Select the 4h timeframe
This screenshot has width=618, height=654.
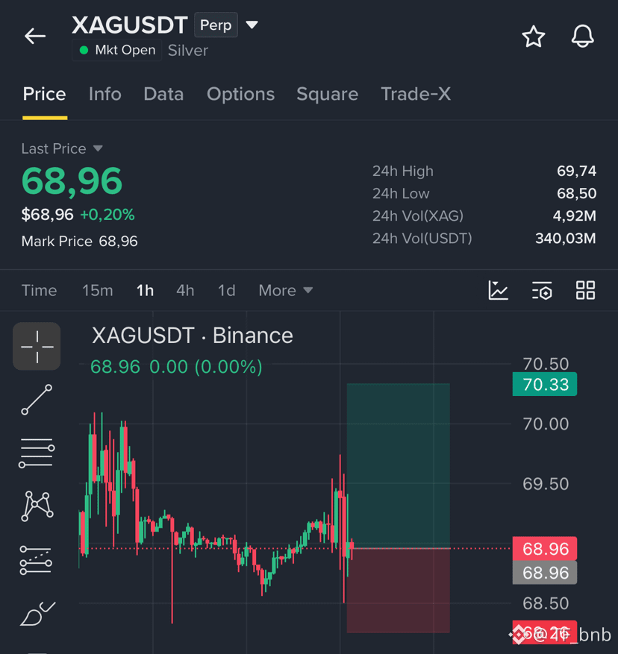185,290
